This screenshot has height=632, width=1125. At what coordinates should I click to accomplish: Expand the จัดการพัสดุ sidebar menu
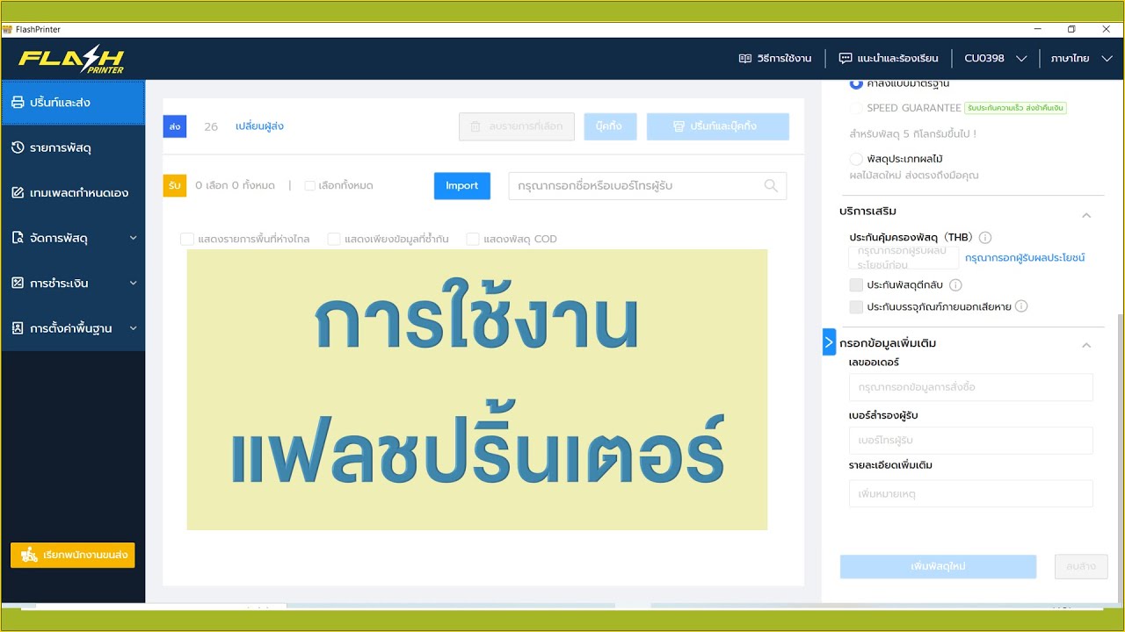pyautogui.click(x=73, y=238)
